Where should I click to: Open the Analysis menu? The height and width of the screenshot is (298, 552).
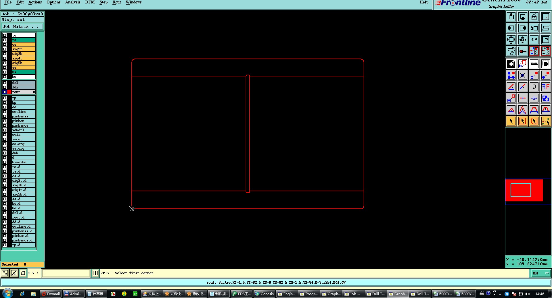(x=73, y=2)
